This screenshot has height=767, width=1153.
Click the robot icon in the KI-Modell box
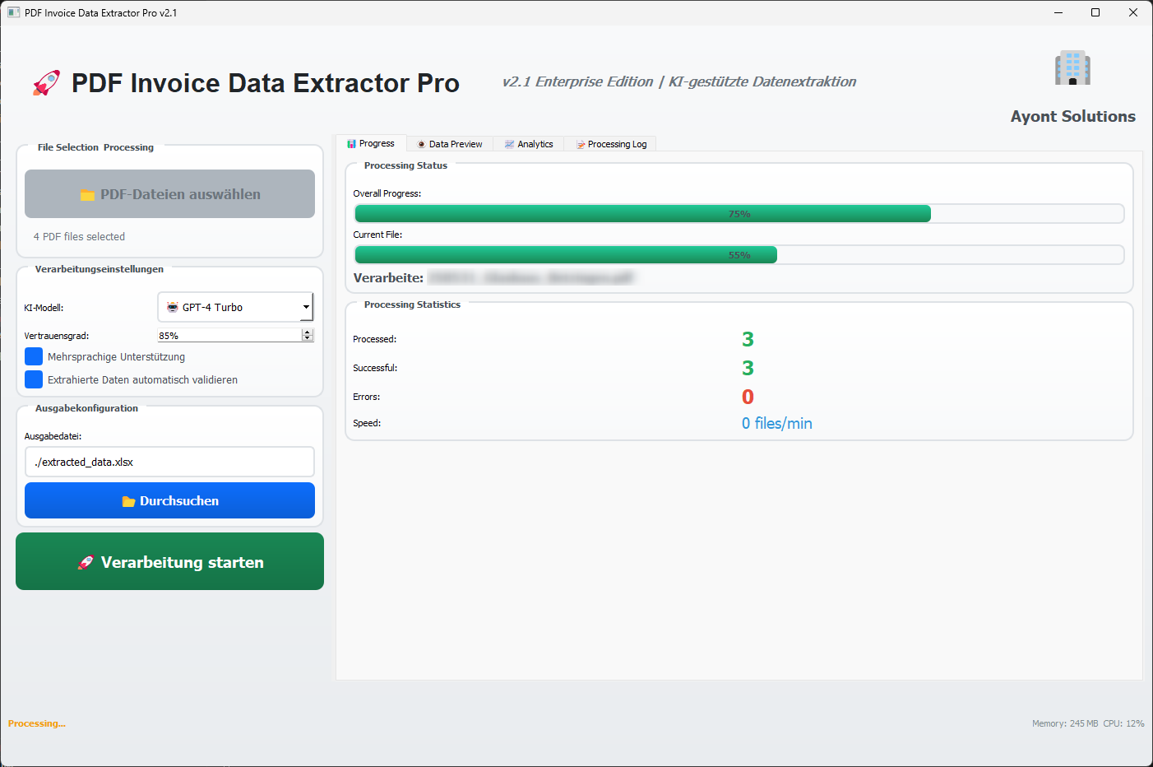pos(173,307)
